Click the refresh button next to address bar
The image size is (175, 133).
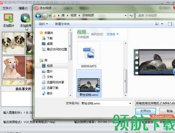(x=131, y=15)
